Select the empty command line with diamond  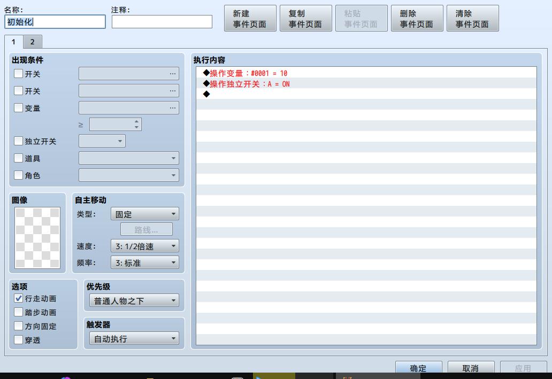tap(366, 94)
